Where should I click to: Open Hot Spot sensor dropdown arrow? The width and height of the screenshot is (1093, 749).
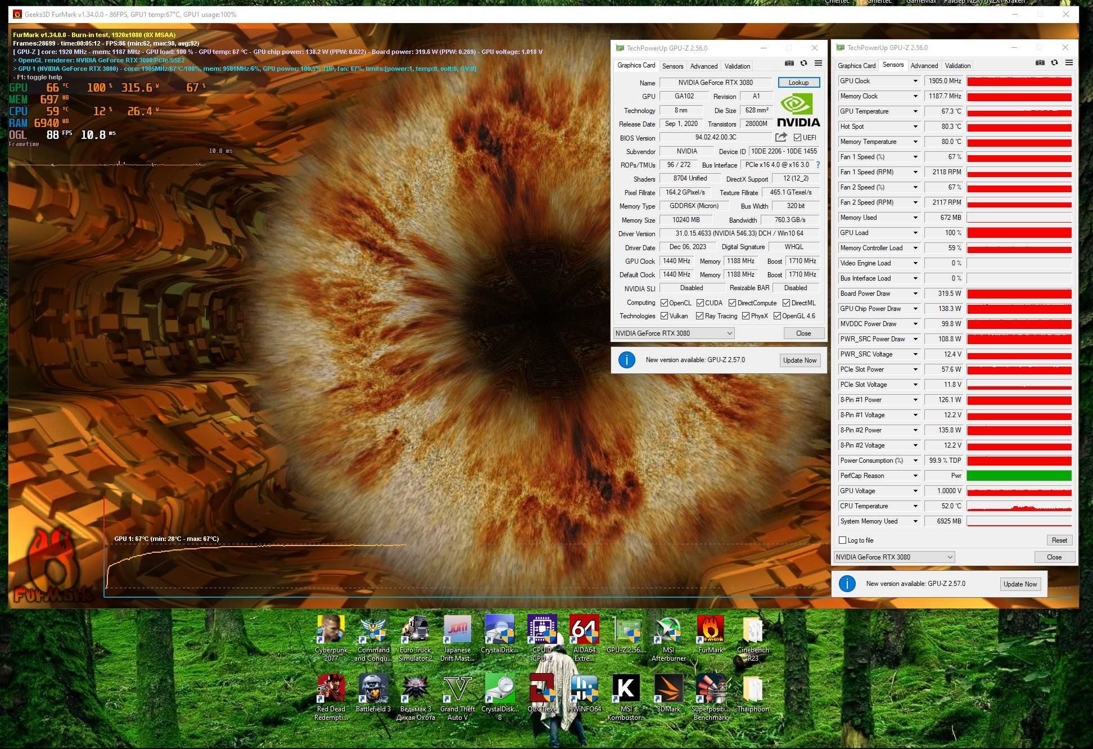[915, 127]
